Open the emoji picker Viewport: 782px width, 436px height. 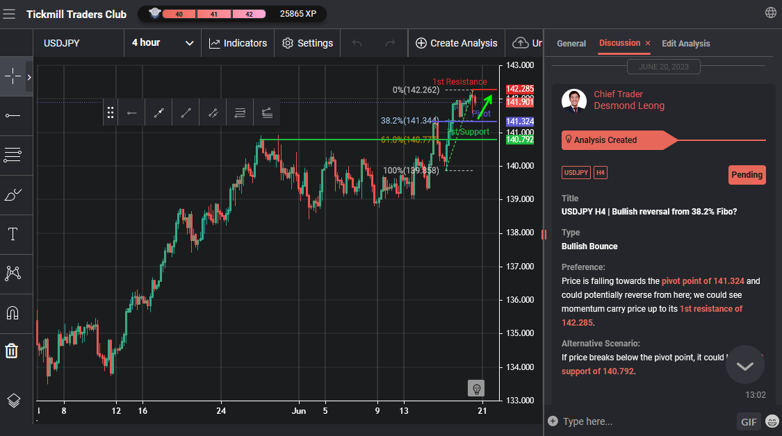pos(772,421)
